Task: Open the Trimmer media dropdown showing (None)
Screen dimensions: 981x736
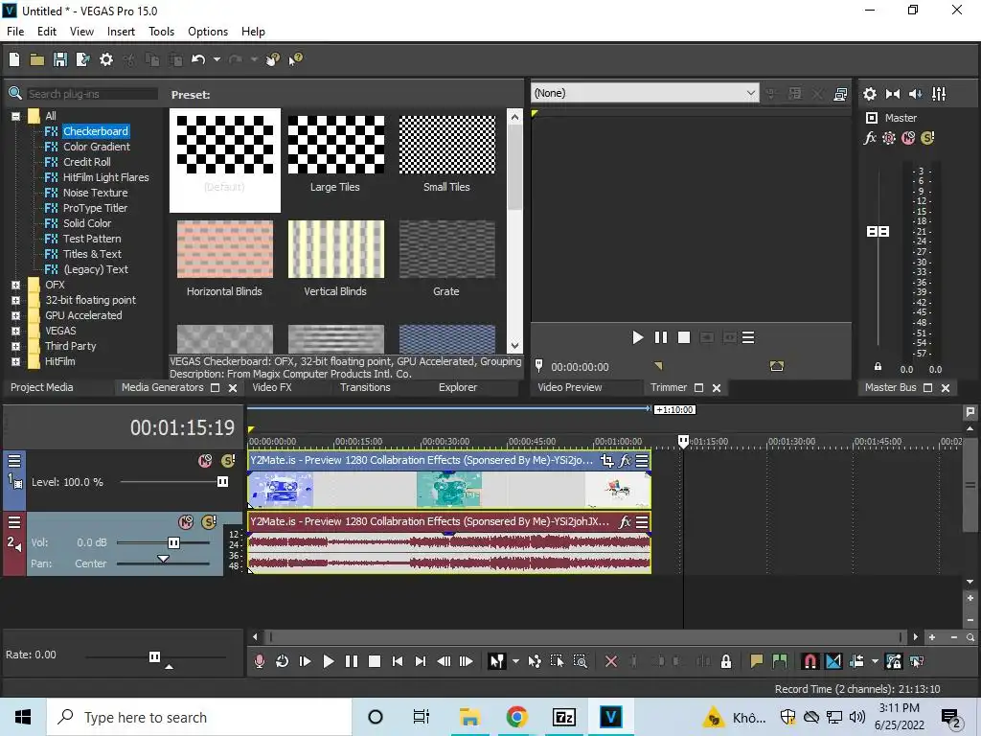Action: (x=645, y=93)
